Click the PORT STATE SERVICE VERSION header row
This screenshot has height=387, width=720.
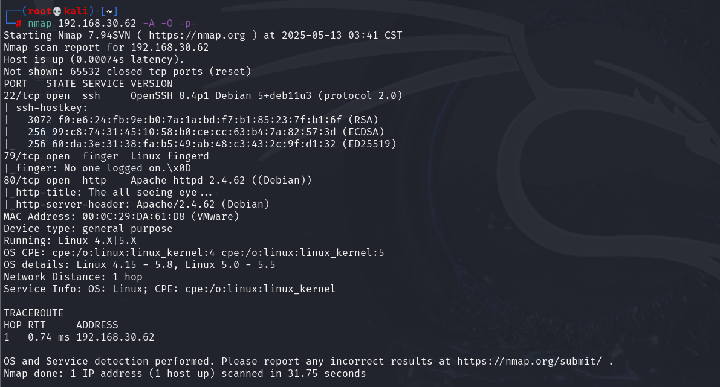point(88,84)
